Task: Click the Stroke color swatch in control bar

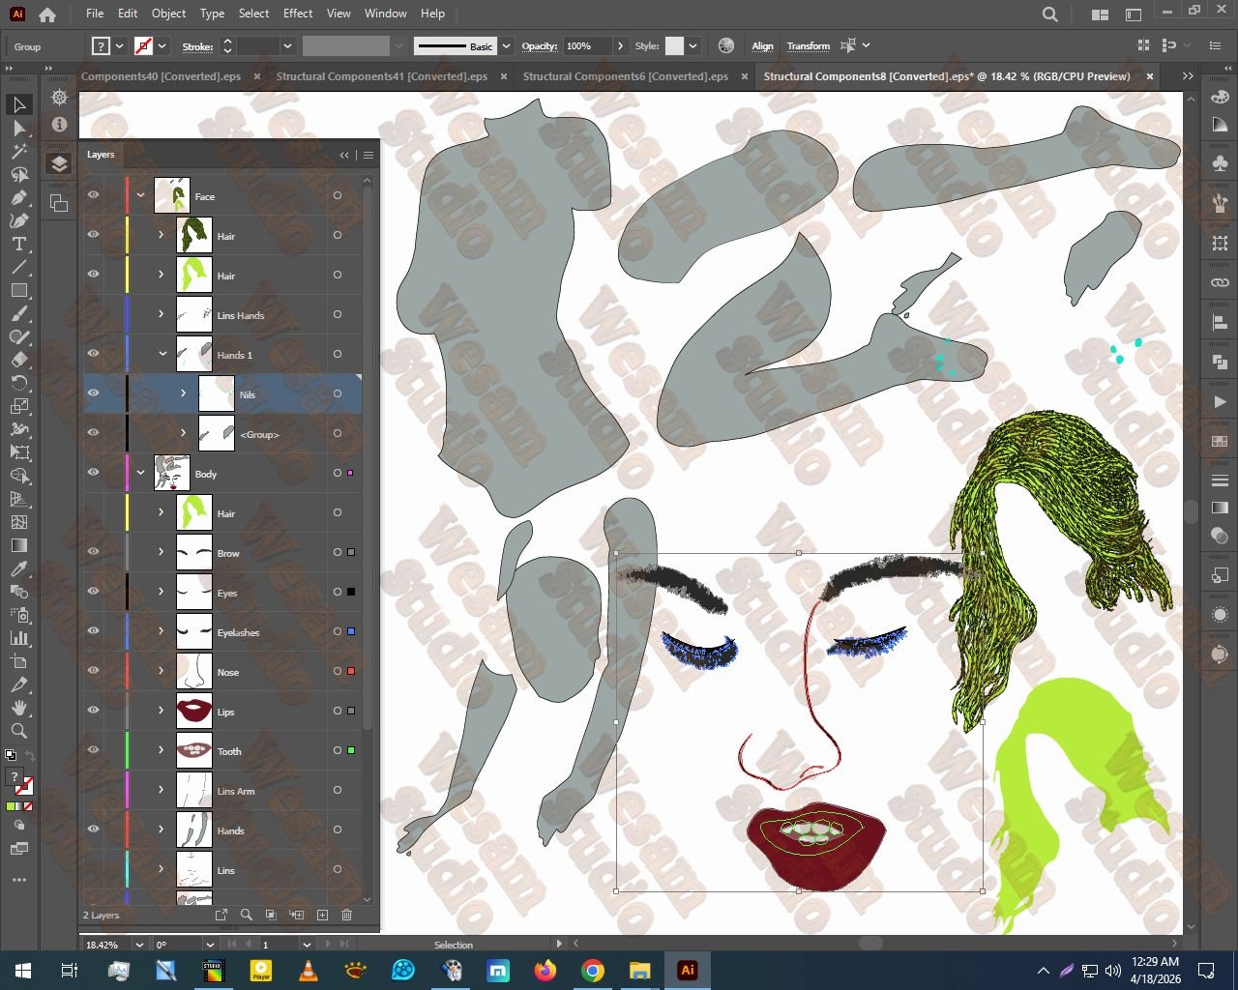Action: point(143,46)
